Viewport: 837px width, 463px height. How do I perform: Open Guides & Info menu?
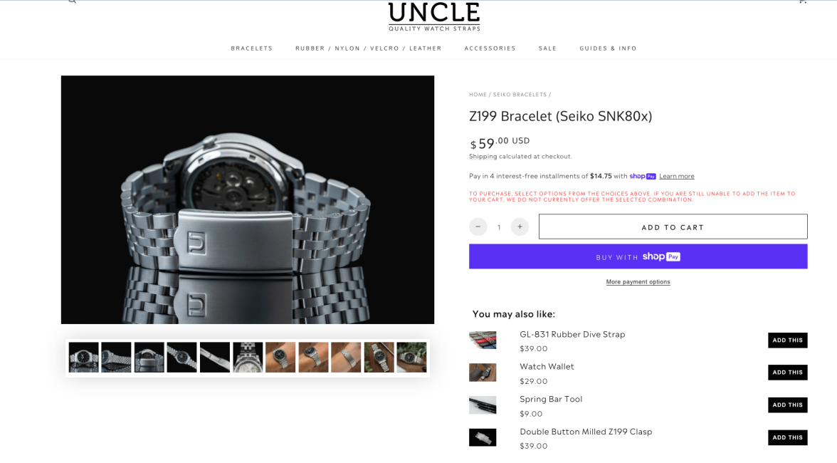608,48
